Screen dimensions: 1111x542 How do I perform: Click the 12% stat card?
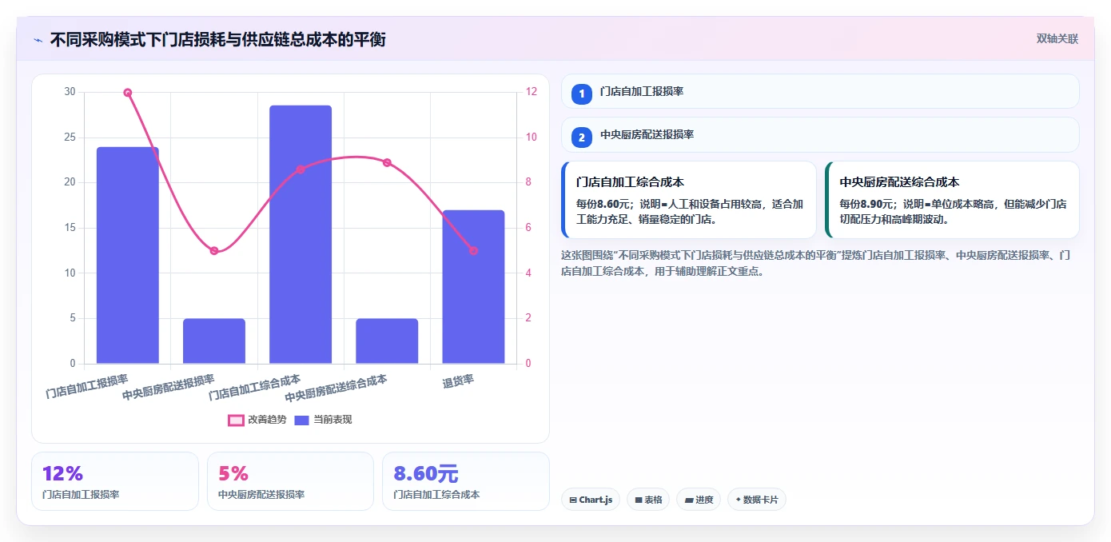(115, 481)
